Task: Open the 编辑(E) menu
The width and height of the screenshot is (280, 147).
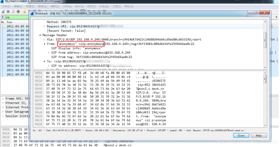Action: tap(18, 6)
